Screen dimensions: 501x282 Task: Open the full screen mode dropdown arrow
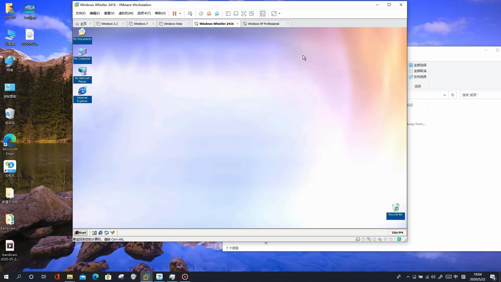coord(280,14)
